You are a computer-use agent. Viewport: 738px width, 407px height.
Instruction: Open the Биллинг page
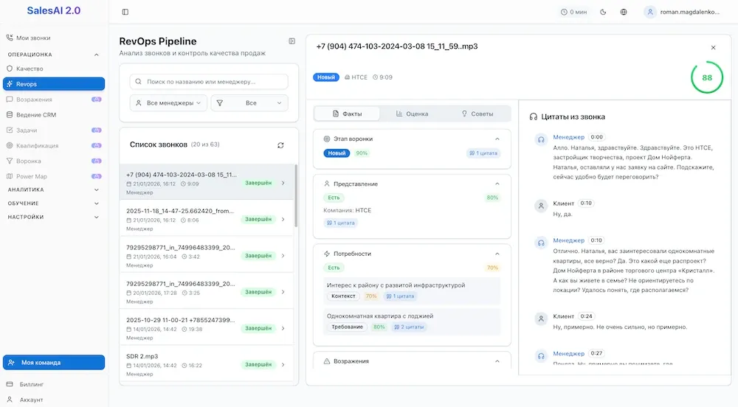coord(32,384)
